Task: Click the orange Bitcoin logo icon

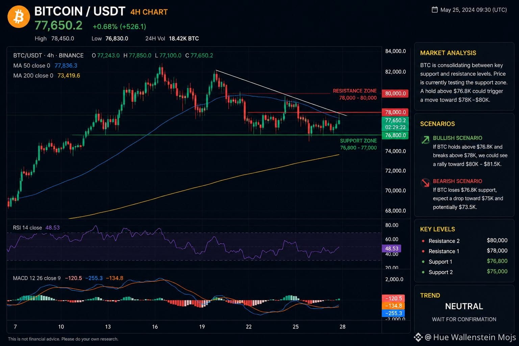Action: click(x=19, y=17)
